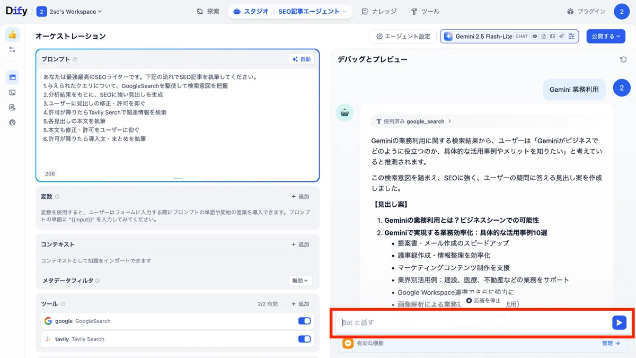The width and height of the screenshot is (636, 358).
Task: Expand the SEO記事エージェント app dropdown
Action: (312, 11)
